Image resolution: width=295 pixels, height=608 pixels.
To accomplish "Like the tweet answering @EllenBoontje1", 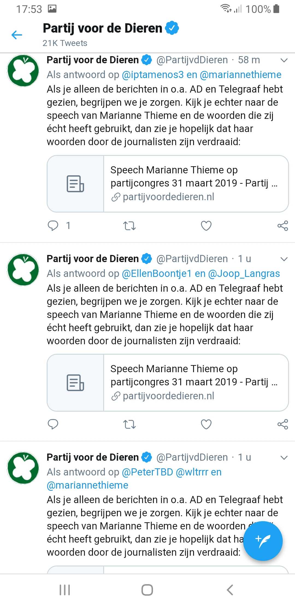I will pyautogui.click(x=206, y=424).
